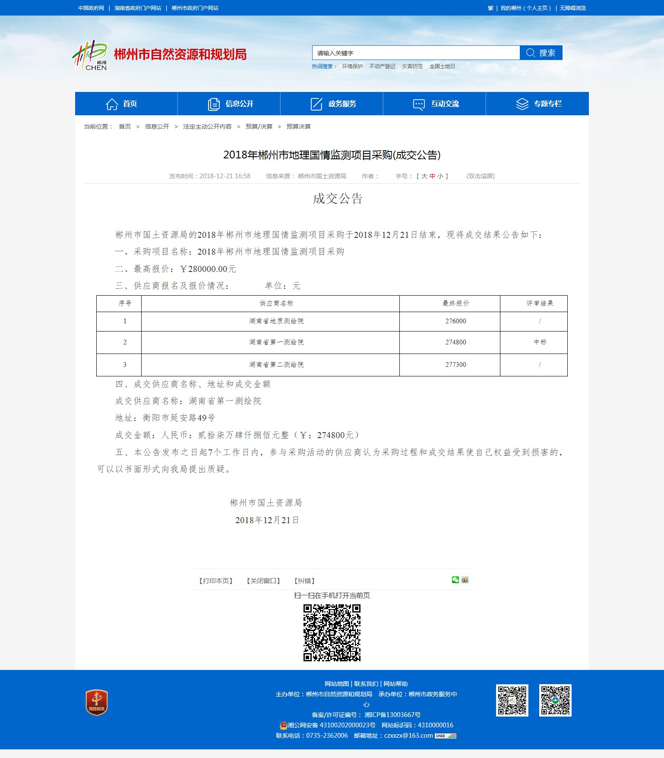The width and height of the screenshot is (664, 758).
Task: Open the 首页 navigation menu item
Action: 126,104
